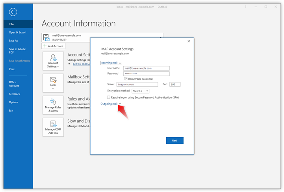Click the Manage Rules & Alerts icon
The height and width of the screenshot is (192, 284).
tap(53, 106)
